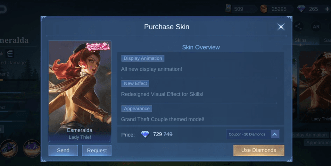331x166 pixels.
Task: Click the Send button
Action: (x=63, y=150)
